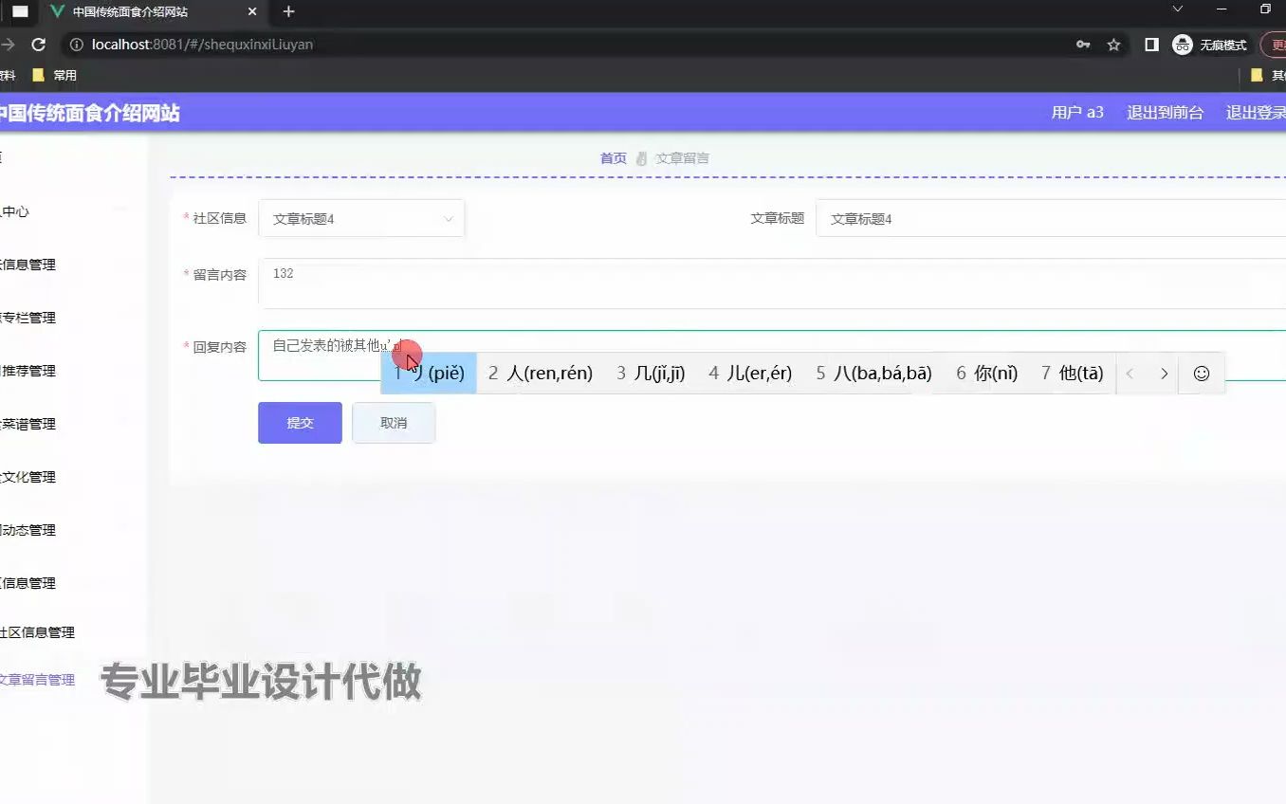The image size is (1286, 804).
Task: Open 菜谱管理 in sidebar
Action: 28,424
